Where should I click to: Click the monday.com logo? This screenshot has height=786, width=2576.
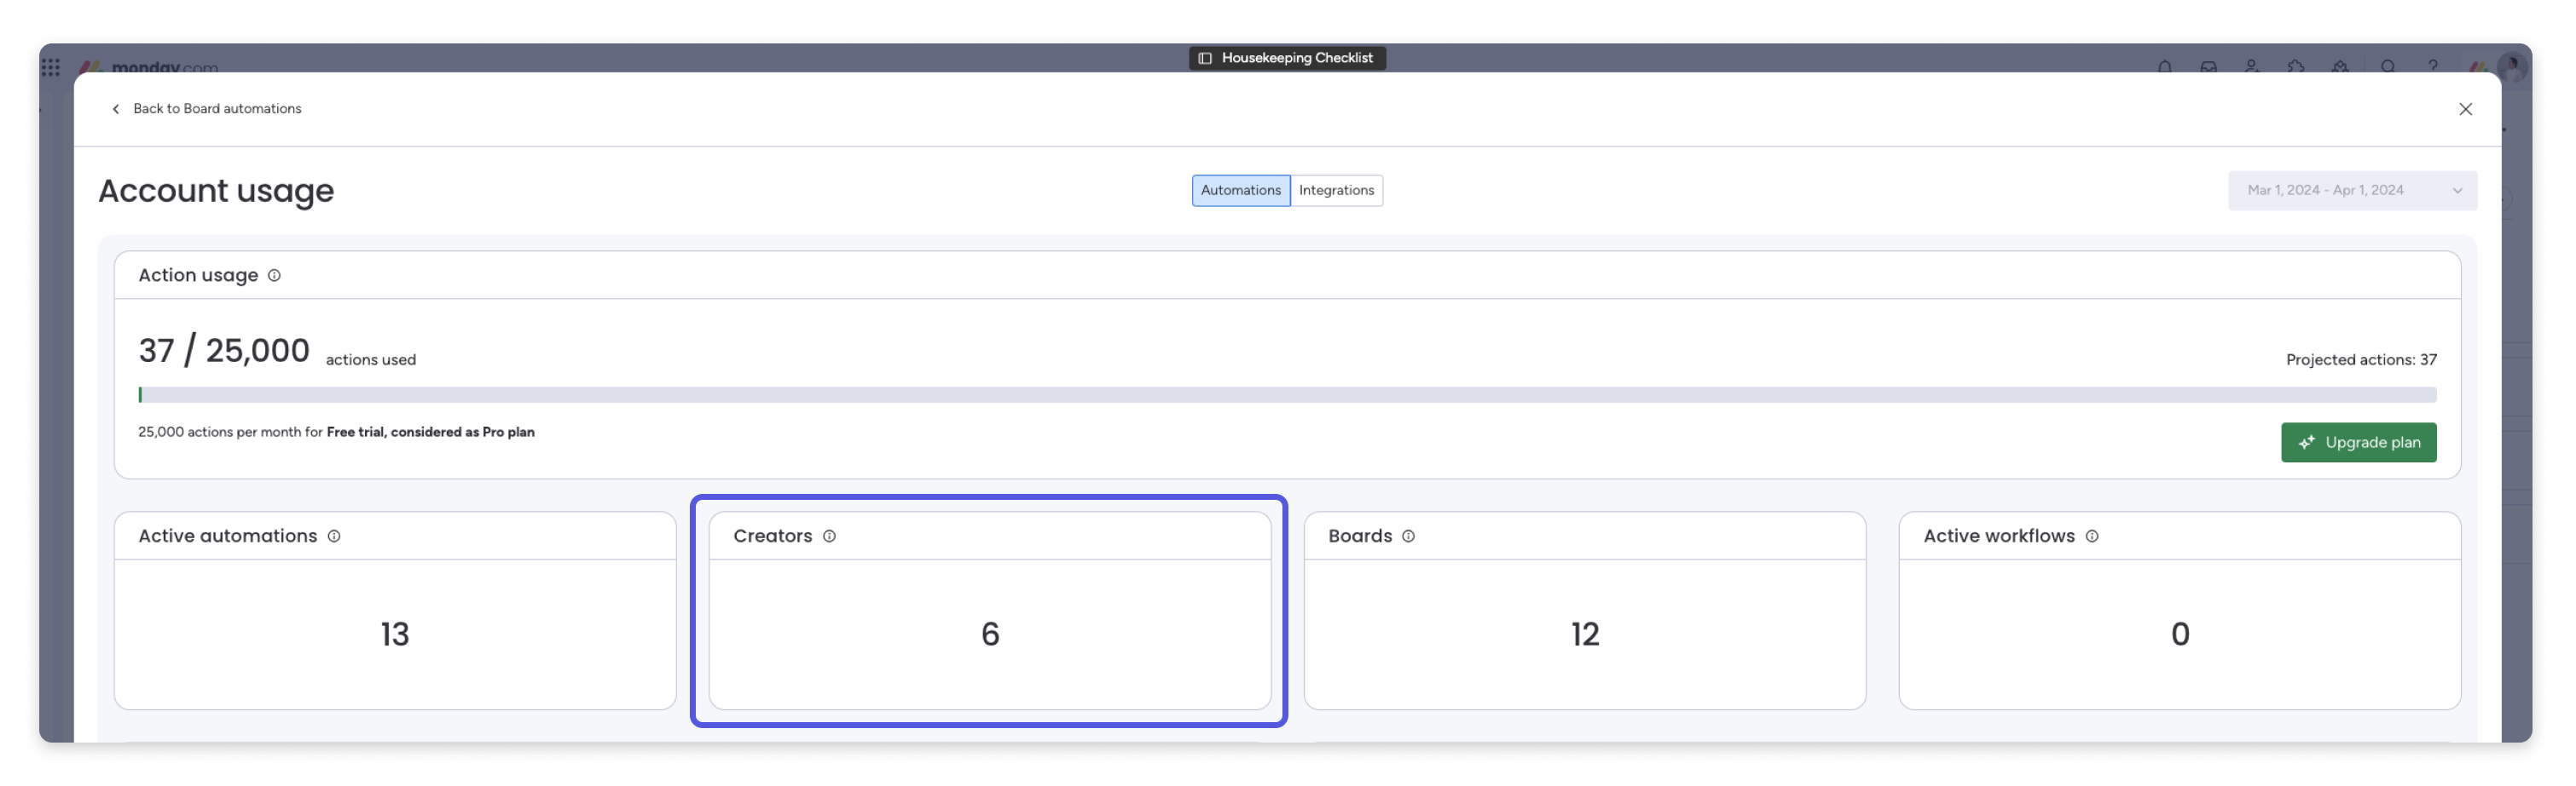[150, 67]
